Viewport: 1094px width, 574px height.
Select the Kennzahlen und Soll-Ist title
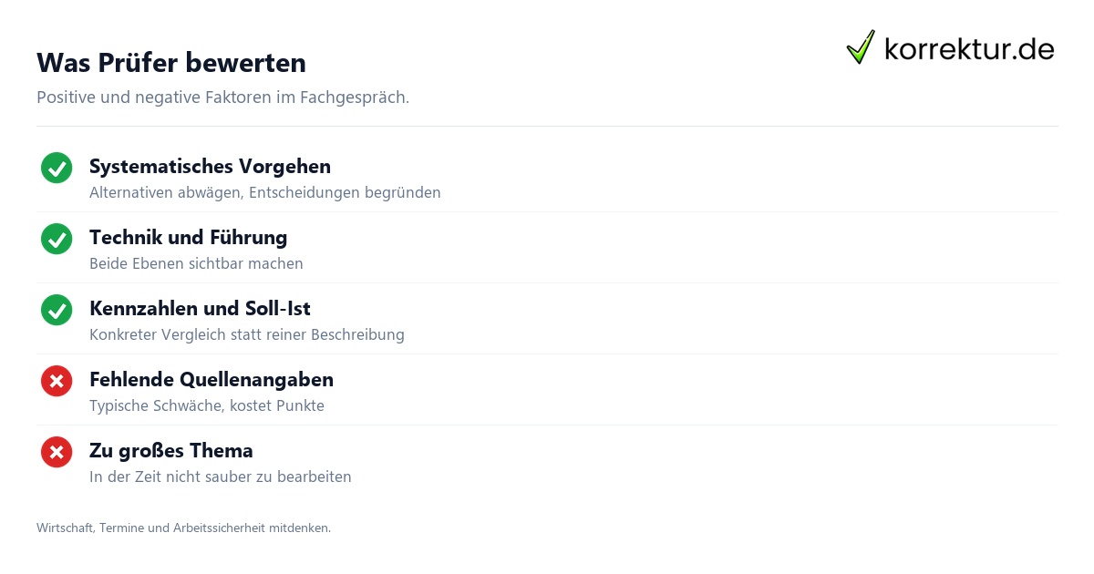click(200, 309)
